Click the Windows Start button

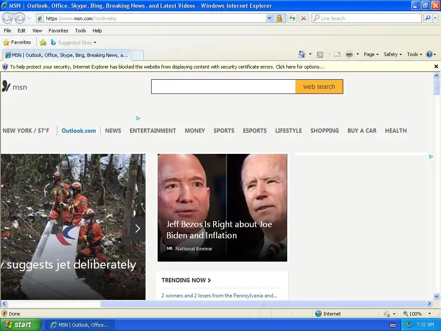[21, 325]
